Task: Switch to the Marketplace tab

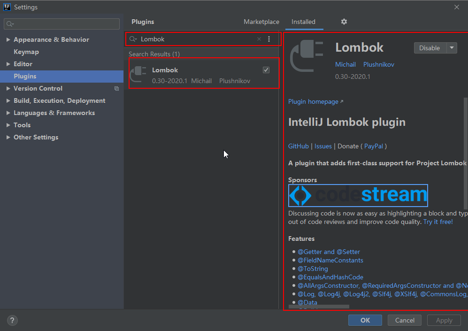Action: [x=261, y=22]
